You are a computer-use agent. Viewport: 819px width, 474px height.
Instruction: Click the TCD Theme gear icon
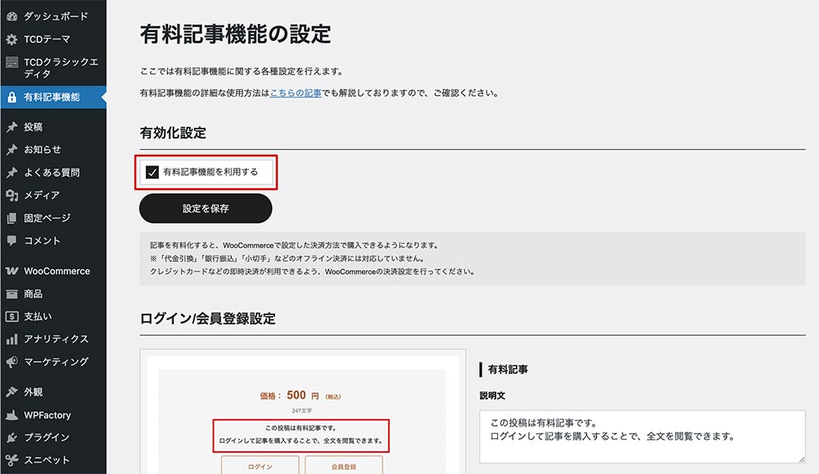pos(11,39)
